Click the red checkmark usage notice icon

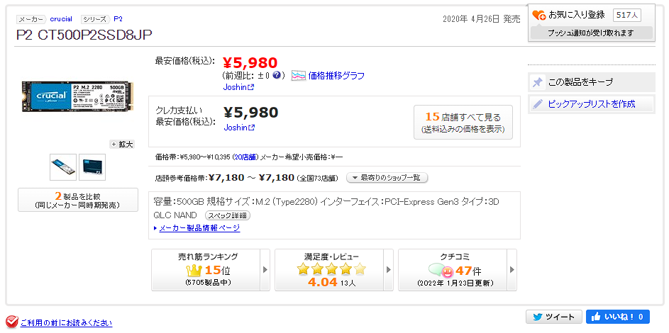(11, 322)
